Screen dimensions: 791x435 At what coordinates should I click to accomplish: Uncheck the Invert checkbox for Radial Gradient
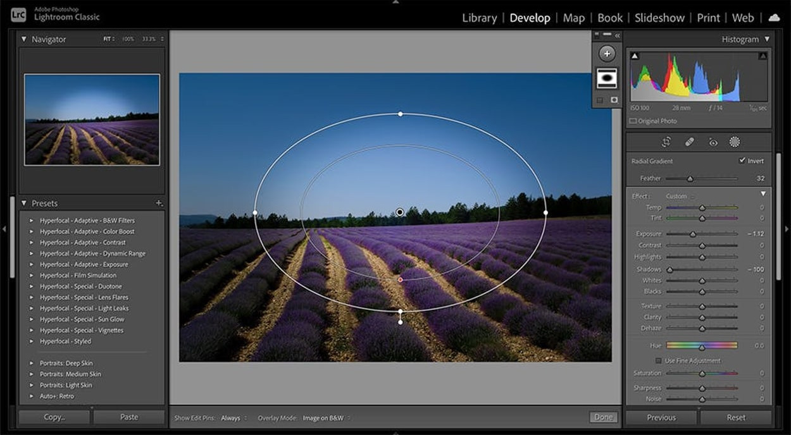[x=742, y=161]
